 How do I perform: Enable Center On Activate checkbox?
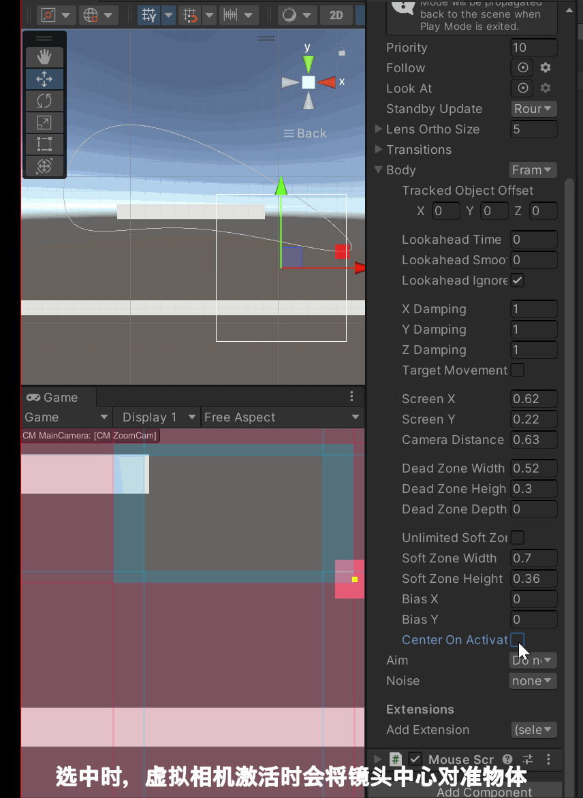coord(518,640)
